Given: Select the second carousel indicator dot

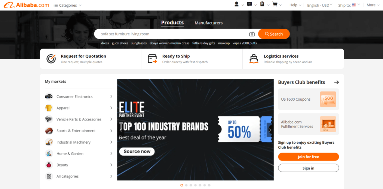Looking at the screenshot, I should tap(186, 185).
